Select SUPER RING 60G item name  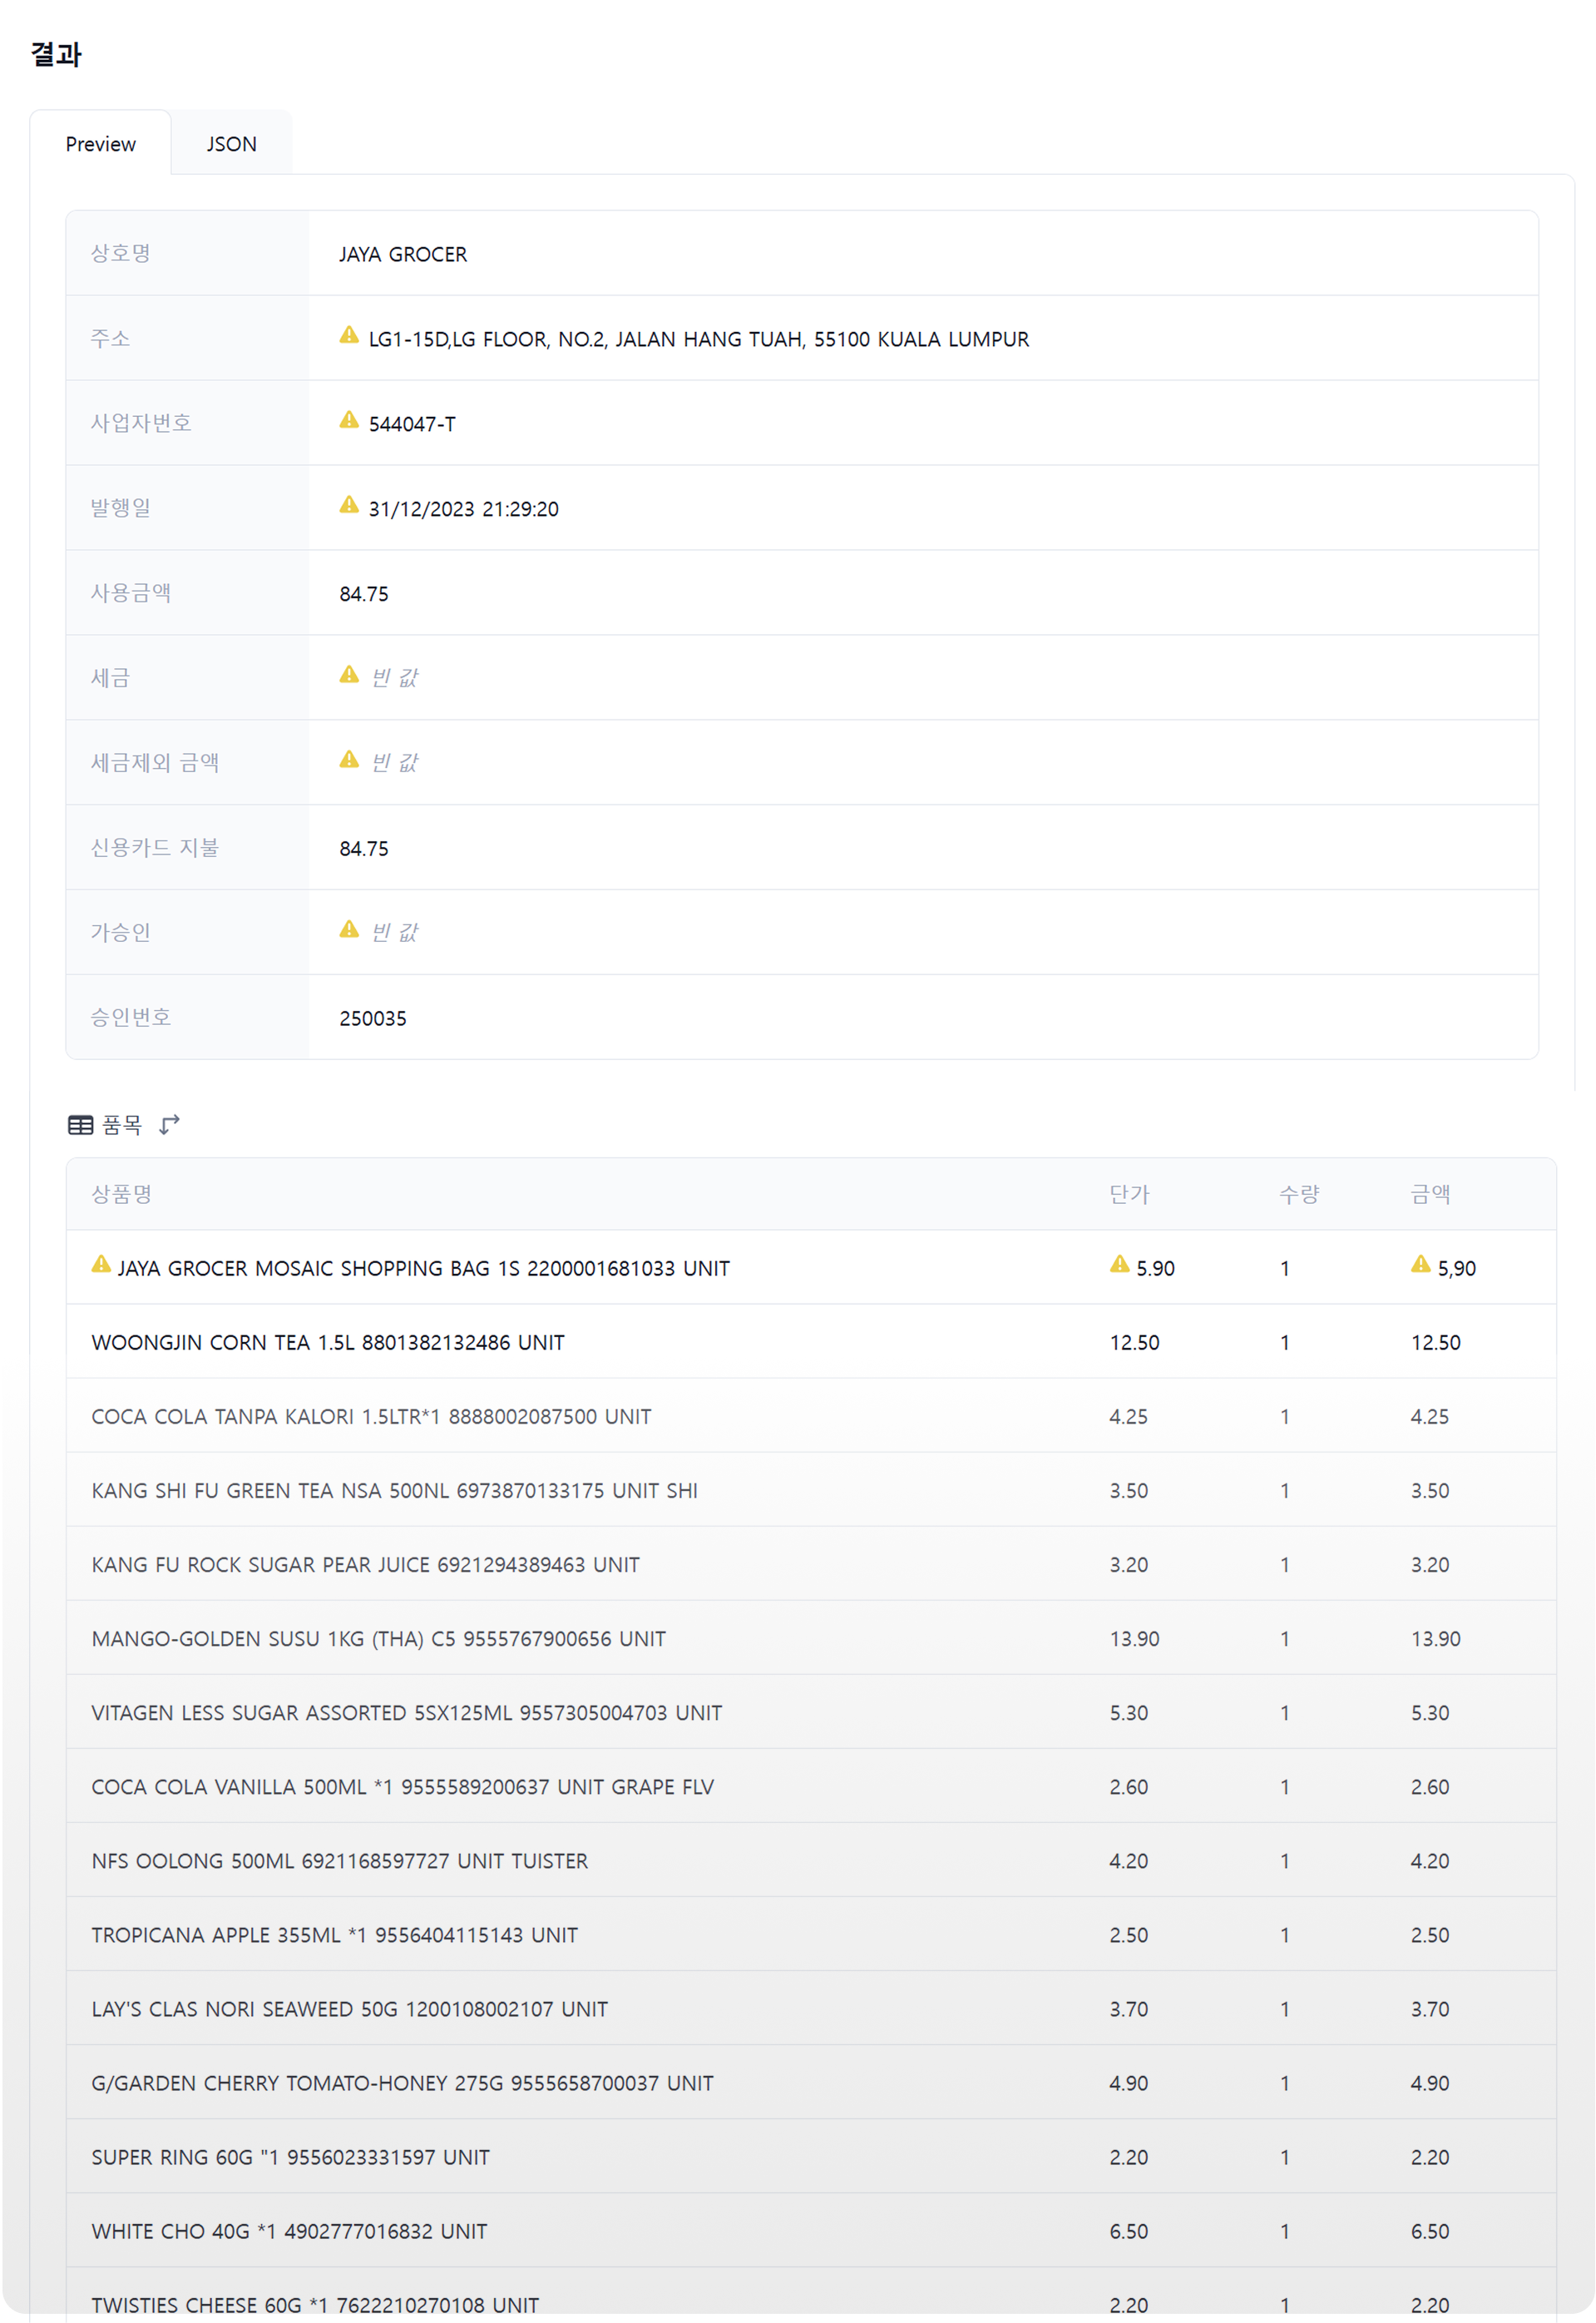click(x=291, y=2157)
